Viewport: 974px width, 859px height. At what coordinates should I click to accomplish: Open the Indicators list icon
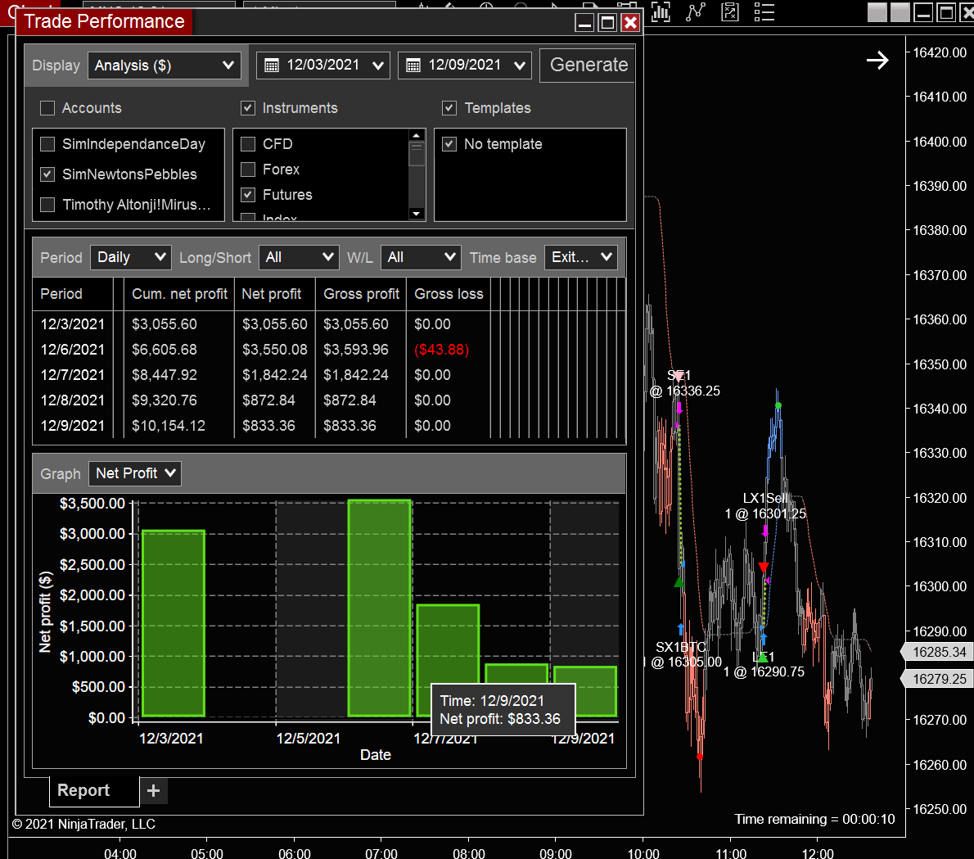coord(764,12)
